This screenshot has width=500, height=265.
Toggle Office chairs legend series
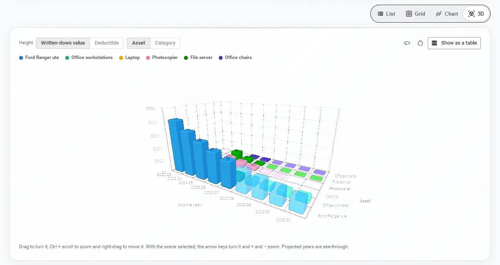point(235,57)
